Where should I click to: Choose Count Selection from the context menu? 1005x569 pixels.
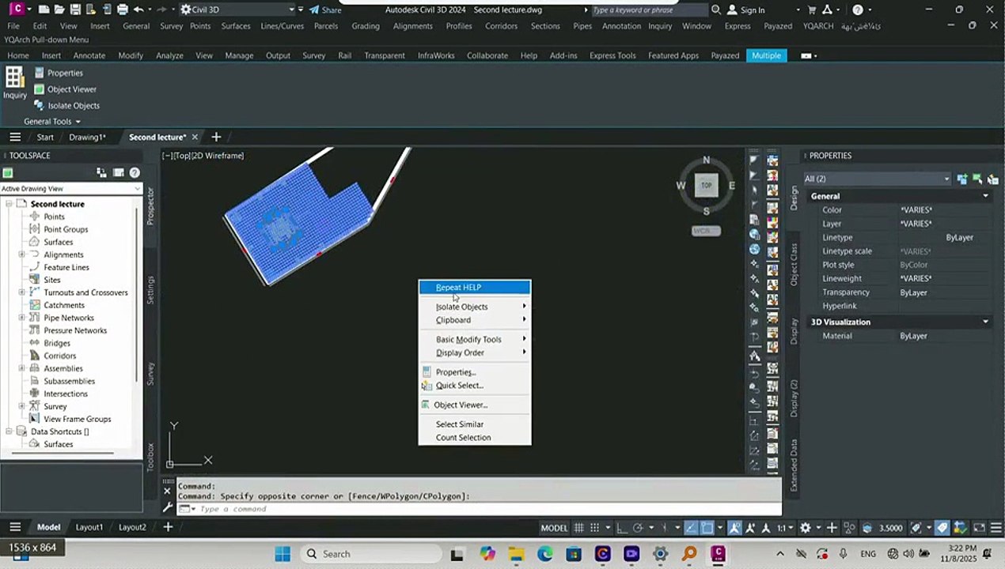tap(475, 438)
